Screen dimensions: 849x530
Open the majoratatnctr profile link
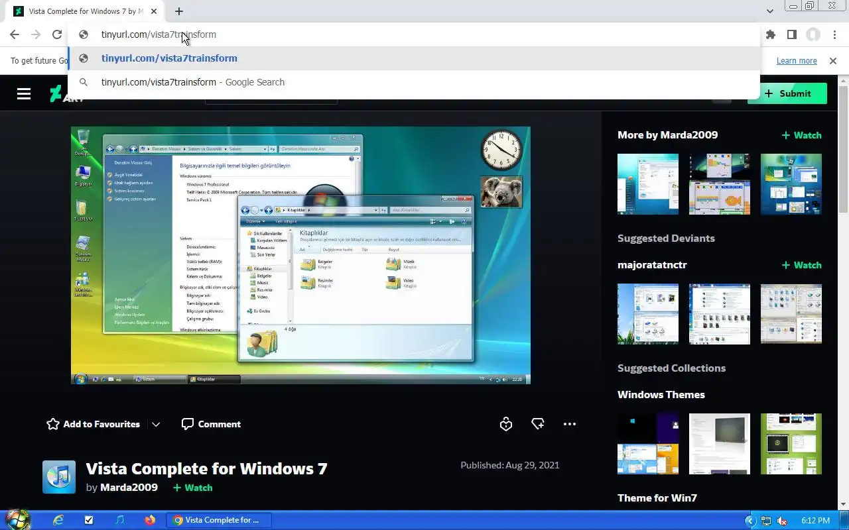pyautogui.click(x=652, y=265)
